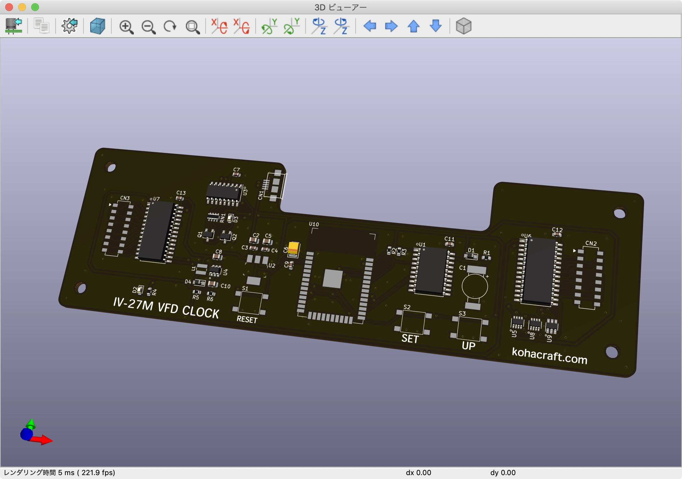Move board down with down arrow

(436, 26)
